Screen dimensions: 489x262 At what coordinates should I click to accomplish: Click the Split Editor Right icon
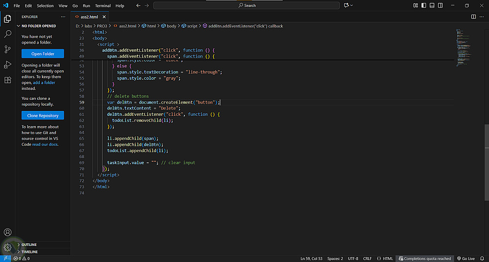(473, 17)
